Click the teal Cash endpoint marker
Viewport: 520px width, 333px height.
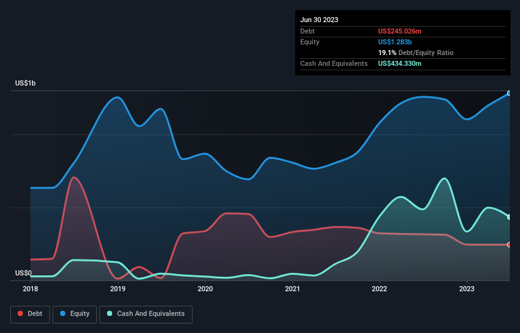509,217
